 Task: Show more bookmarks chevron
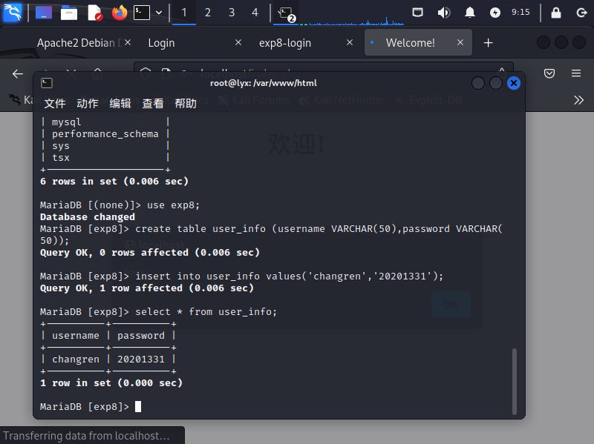[x=578, y=100]
